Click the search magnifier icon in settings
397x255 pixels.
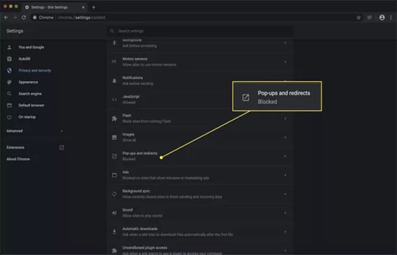(112, 31)
